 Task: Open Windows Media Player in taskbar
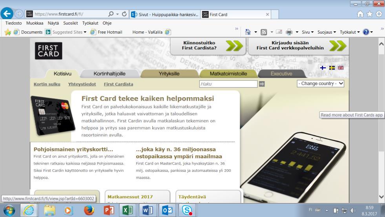pos(69,210)
